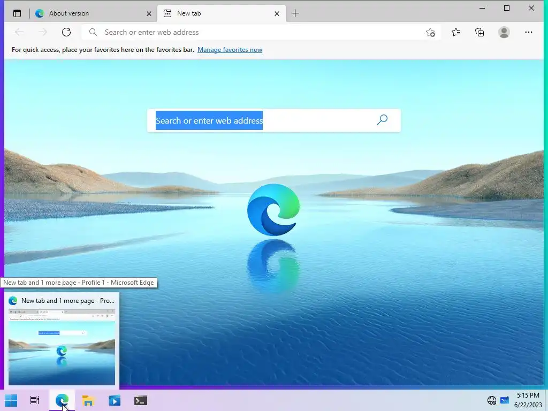This screenshot has width=548, height=411.
Task: Maximize the Edge window
Action: (x=507, y=8)
